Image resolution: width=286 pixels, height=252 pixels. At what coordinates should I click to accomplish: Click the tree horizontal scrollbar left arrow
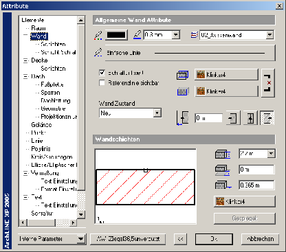tap(23, 222)
